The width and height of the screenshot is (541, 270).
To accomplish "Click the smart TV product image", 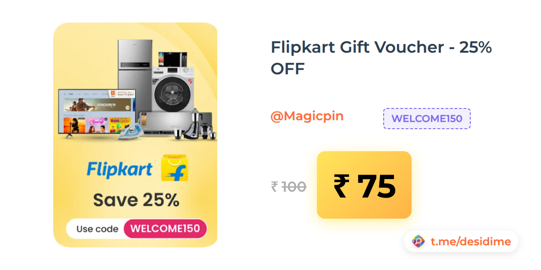I will 97,112.
